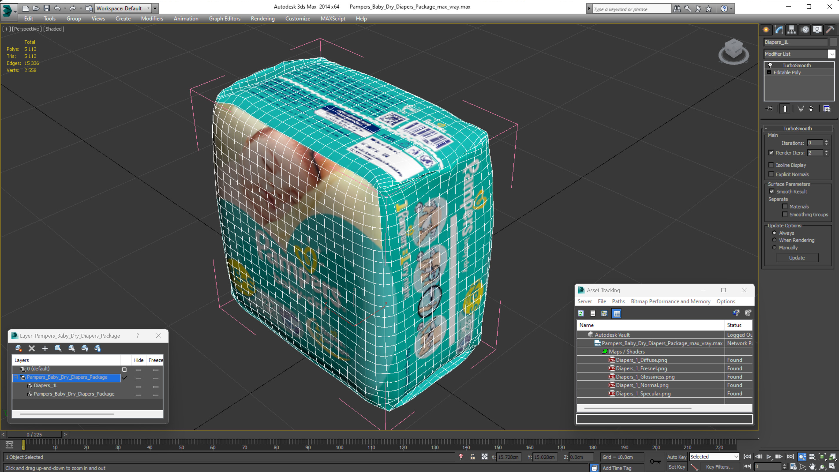The width and height of the screenshot is (839, 472).
Task: Check Separate by Materials
Action: pos(785,206)
